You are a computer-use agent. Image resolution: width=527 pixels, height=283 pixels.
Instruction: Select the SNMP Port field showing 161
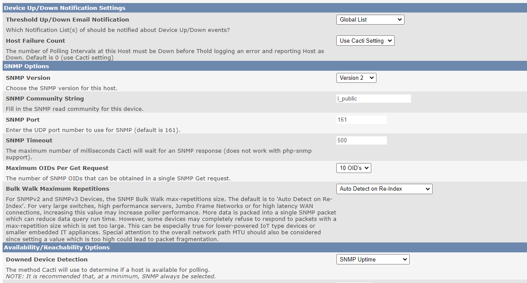click(361, 119)
